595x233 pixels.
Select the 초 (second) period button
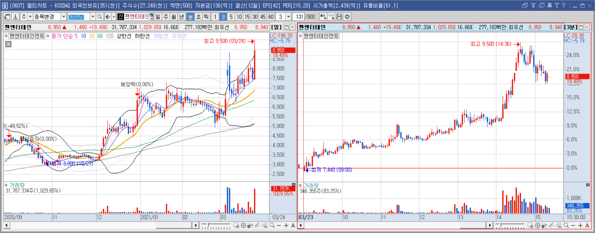[199, 17]
